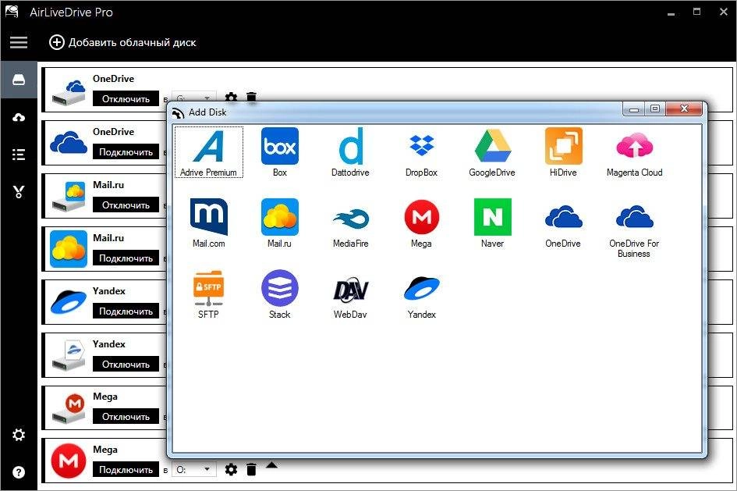Maximize the Add Disk dialog
Screen dimensions: 737x491
(655, 109)
